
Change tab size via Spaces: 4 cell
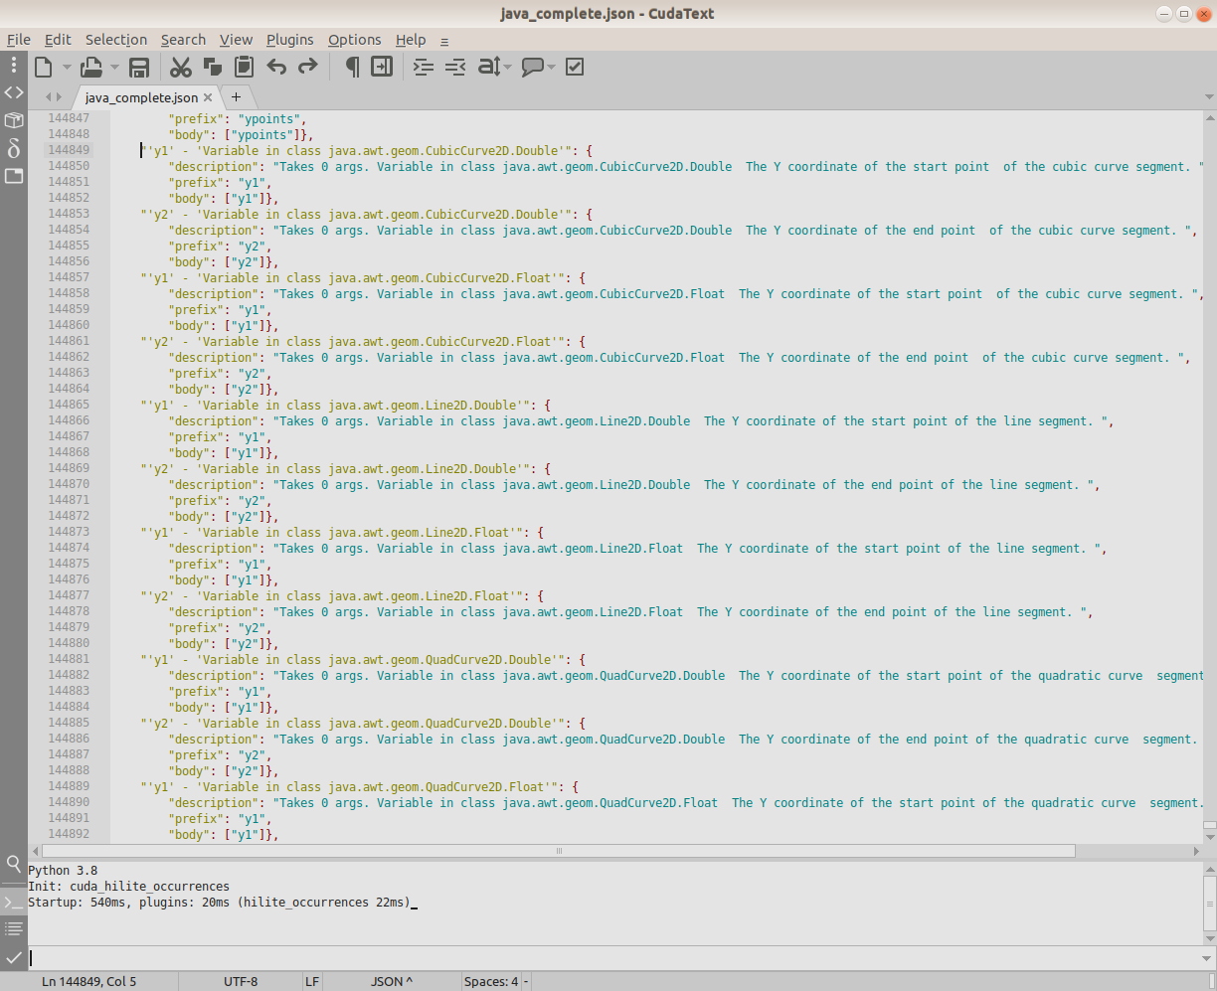(491, 981)
